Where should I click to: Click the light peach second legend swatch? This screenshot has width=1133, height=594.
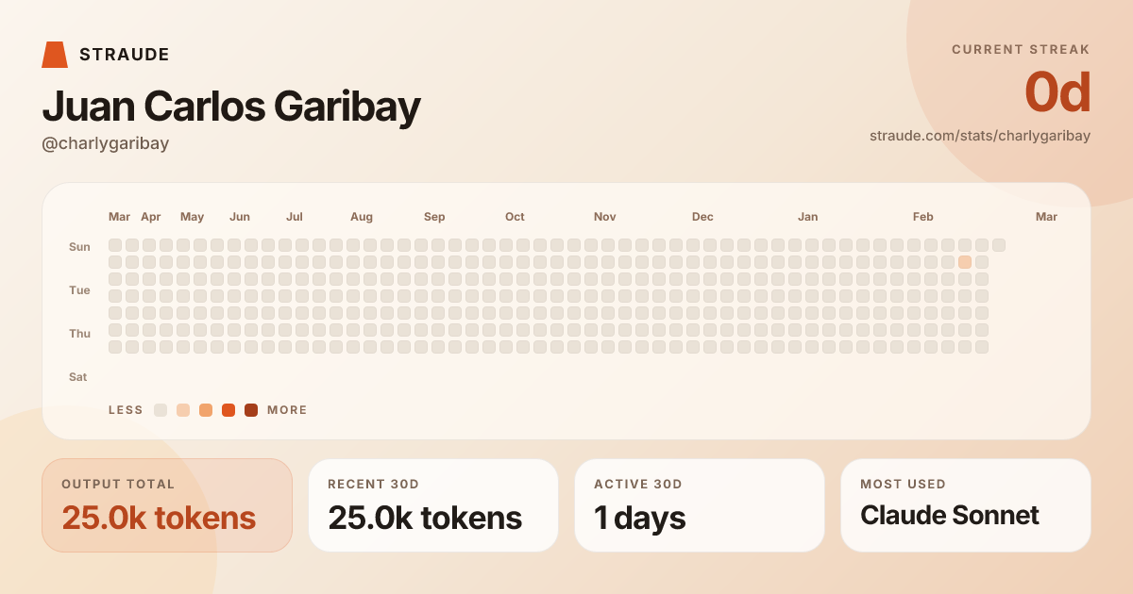tap(183, 410)
